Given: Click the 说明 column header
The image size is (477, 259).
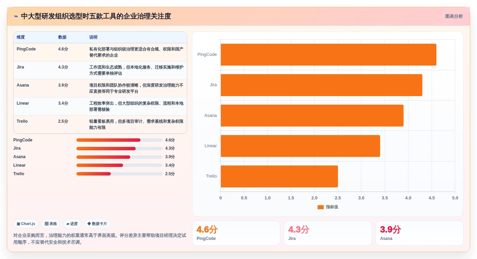Looking at the screenshot, I should click(x=93, y=37).
